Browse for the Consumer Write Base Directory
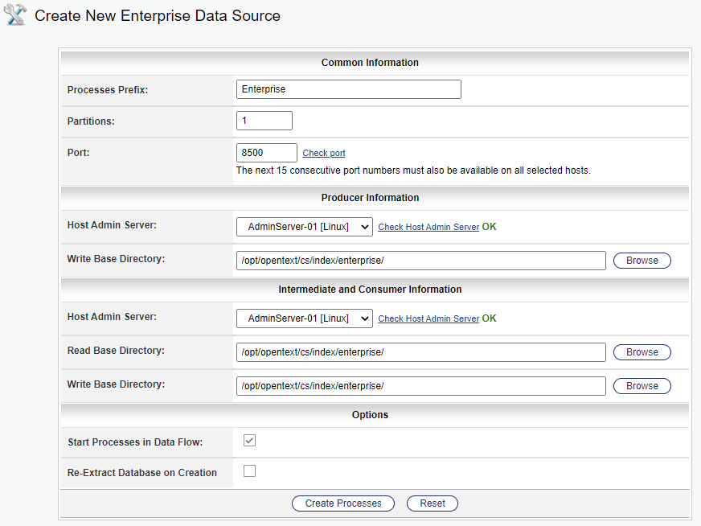 coord(642,386)
